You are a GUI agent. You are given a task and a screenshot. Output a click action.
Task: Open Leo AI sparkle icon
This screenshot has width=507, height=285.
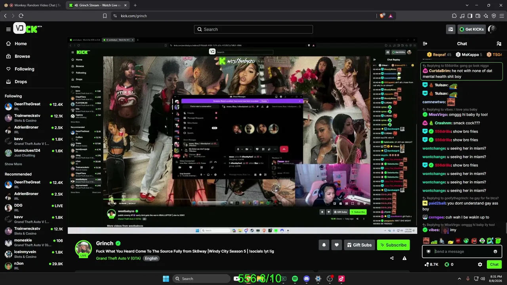[486, 16]
